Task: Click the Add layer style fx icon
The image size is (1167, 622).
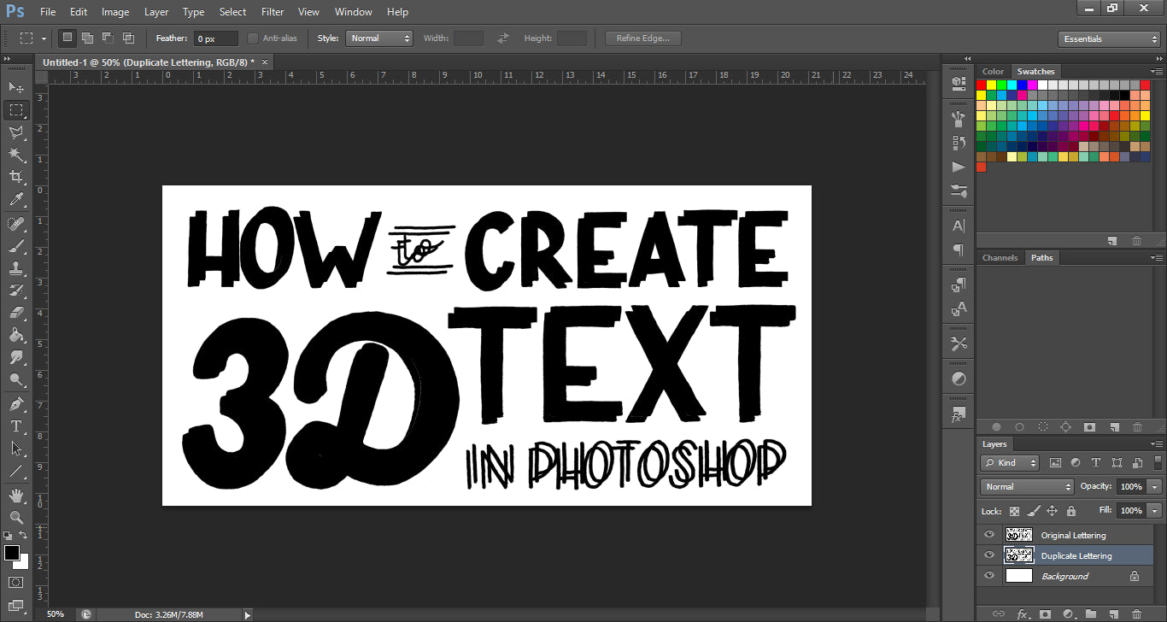Action: tap(1022, 614)
